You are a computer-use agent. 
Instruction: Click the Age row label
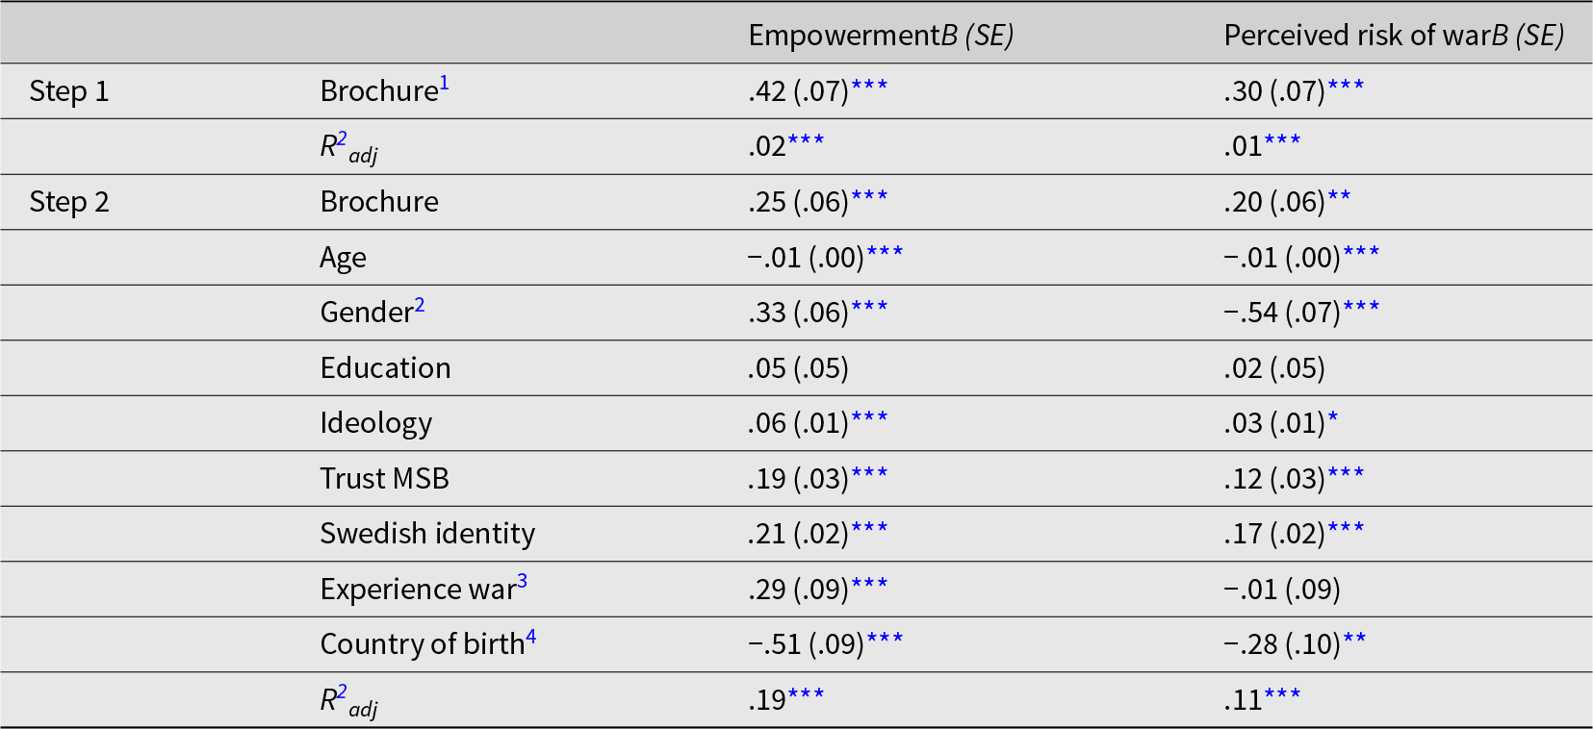point(343,258)
